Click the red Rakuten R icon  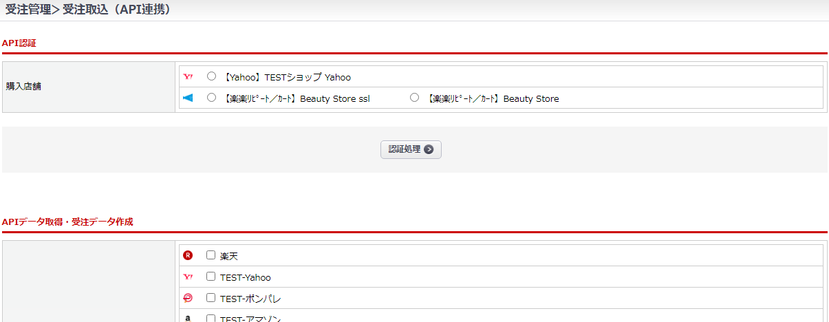pos(188,255)
